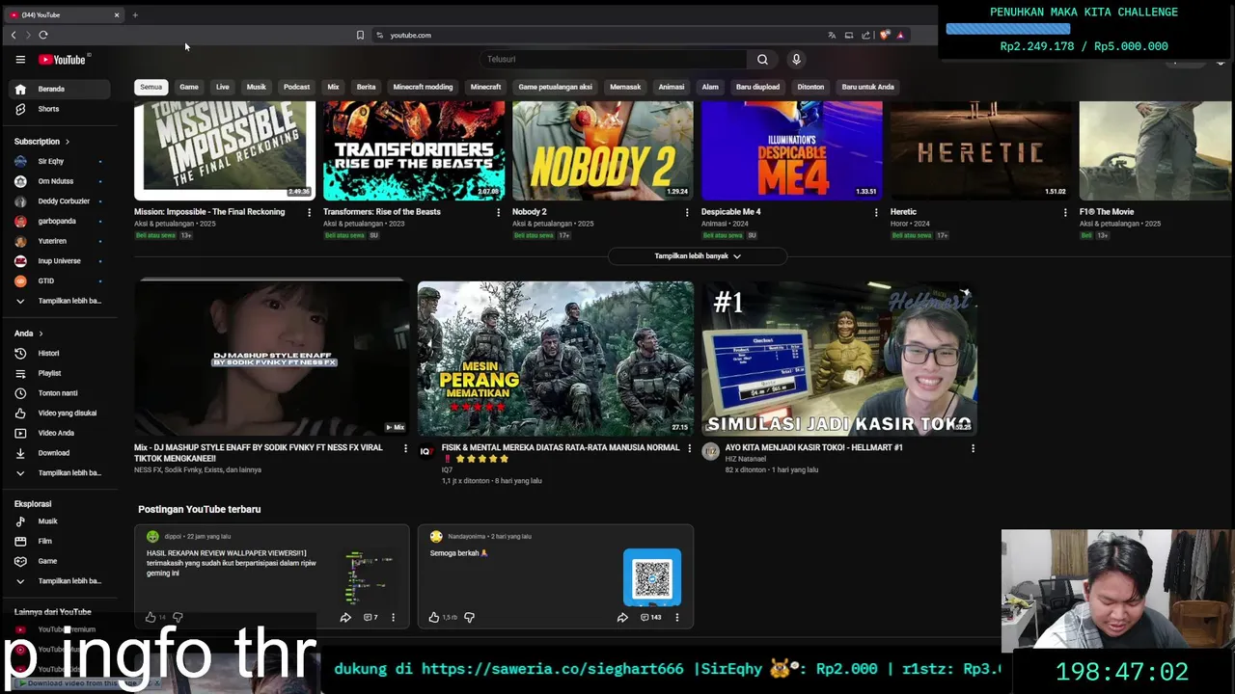This screenshot has height=694, width=1235.
Task: Open Film under Eksplorasi
Action: click(59, 541)
